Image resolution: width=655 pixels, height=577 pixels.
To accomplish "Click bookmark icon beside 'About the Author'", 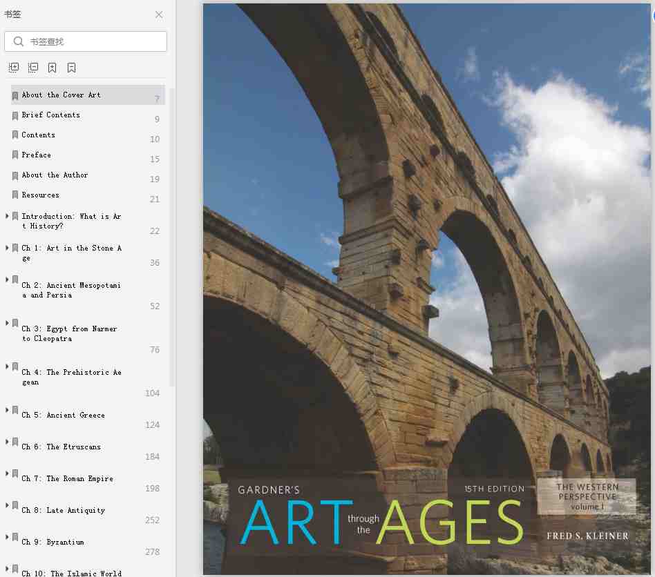I will point(15,175).
